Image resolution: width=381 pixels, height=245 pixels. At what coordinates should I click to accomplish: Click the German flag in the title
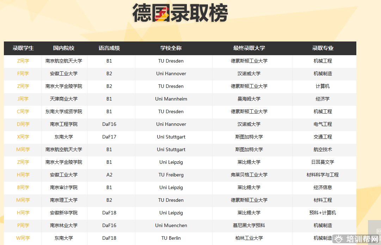point(162,15)
